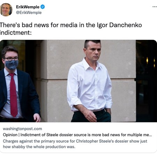Open the @ErikWemple handle link
The height and width of the screenshot is (157, 157).
pos(29,13)
